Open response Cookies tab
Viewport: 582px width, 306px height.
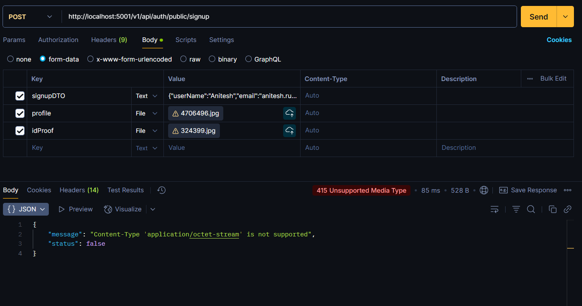coord(39,190)
